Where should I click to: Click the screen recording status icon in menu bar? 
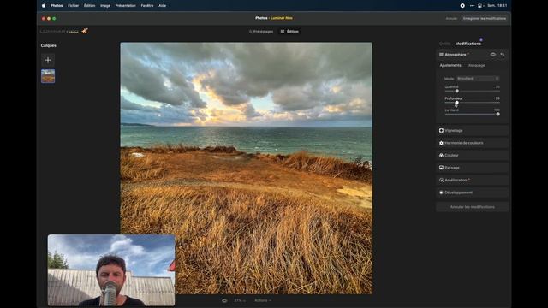(x=462, y=6)
